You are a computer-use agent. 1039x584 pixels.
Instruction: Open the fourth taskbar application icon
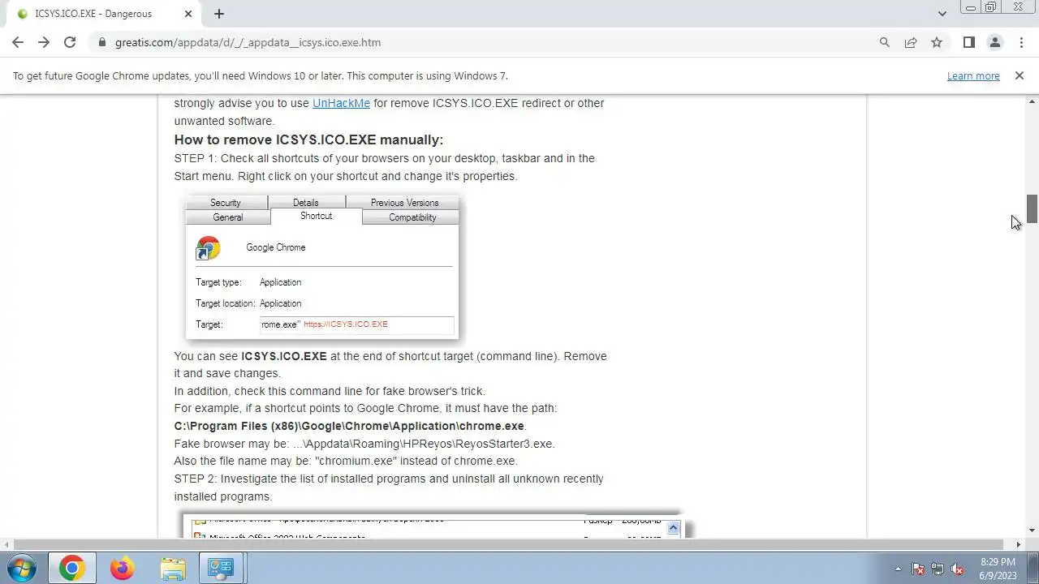tap(221, 568)
